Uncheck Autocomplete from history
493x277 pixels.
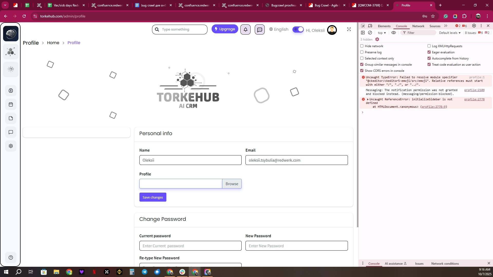[429, 58]
